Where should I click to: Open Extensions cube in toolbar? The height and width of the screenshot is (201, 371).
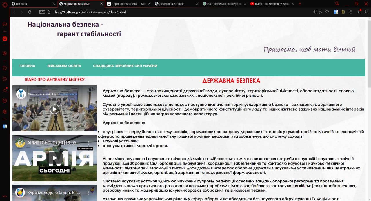(x=351, y=12)
